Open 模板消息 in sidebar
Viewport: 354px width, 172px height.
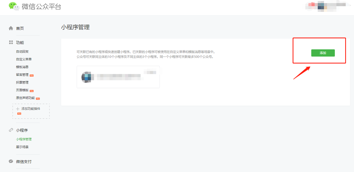[22, 67]
